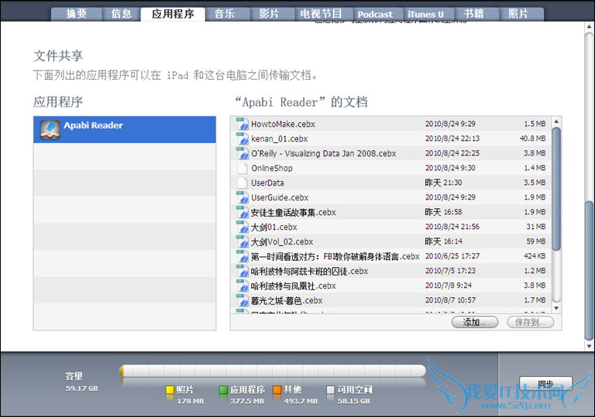Select the kenan_01.cebx file name

click(x=279, y=139)
